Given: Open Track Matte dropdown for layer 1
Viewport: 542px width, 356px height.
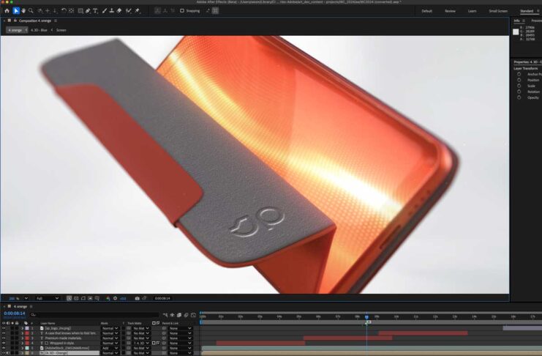Looking at the screenshot, I should tap(141, 328).
